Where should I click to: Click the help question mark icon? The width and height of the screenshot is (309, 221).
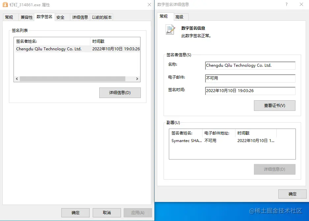(x=286, y=5)
